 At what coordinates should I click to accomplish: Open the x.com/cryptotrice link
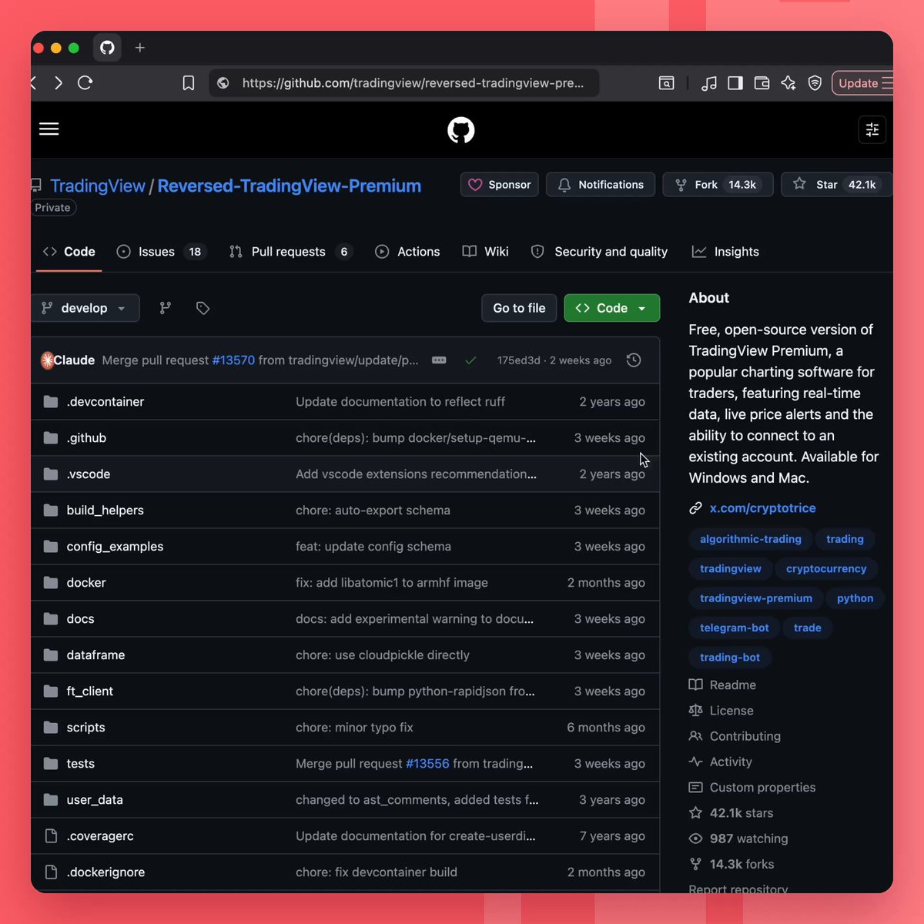click(x=762, y=508)
